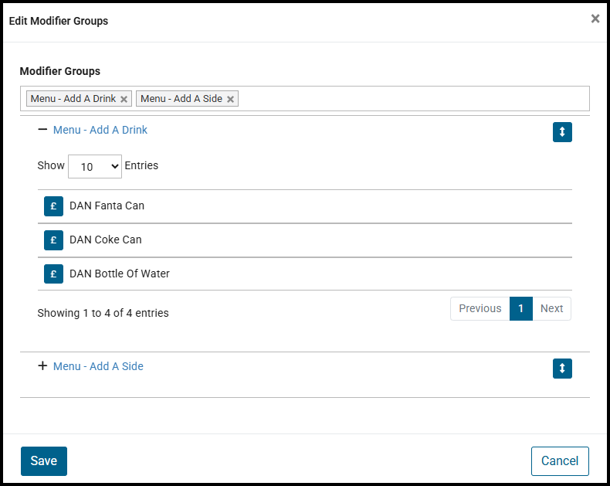The image size is (610, 486).
Task: Open the Show entries count dropdown
Action: pos(95,166)
